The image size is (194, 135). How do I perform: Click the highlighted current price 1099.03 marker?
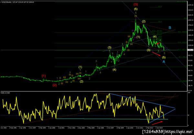tap(190, 50)
